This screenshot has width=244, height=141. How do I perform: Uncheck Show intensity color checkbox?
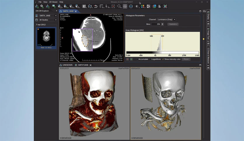[163, 59]
